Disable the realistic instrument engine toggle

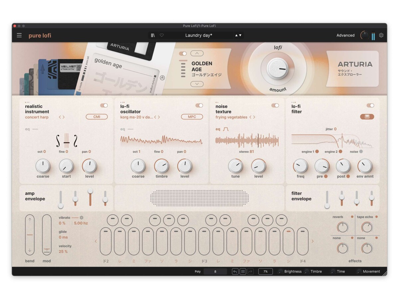(x=104, y=105)
